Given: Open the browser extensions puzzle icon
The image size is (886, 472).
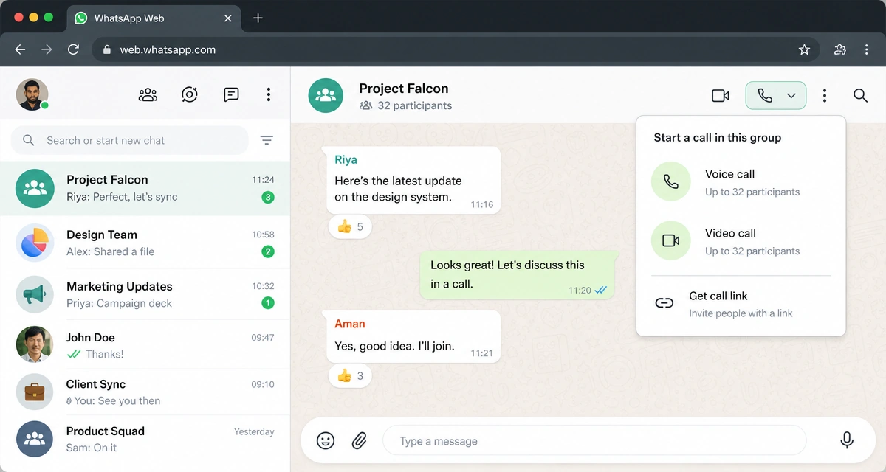Looking at the screenshot, I should pyautogui.click(x=839, y=49).
